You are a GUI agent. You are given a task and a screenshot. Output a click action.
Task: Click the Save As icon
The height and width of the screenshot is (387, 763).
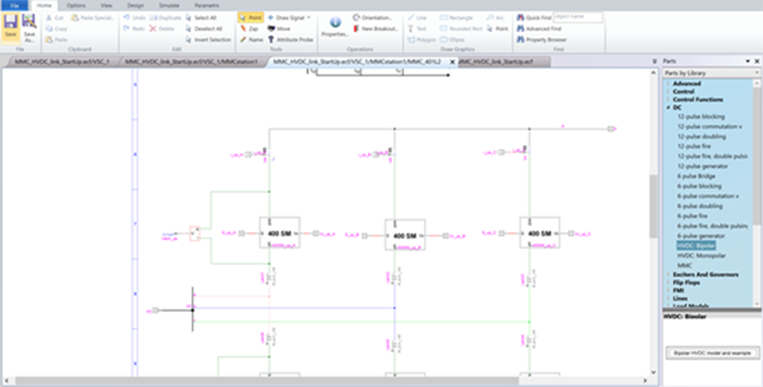(29, 26)
